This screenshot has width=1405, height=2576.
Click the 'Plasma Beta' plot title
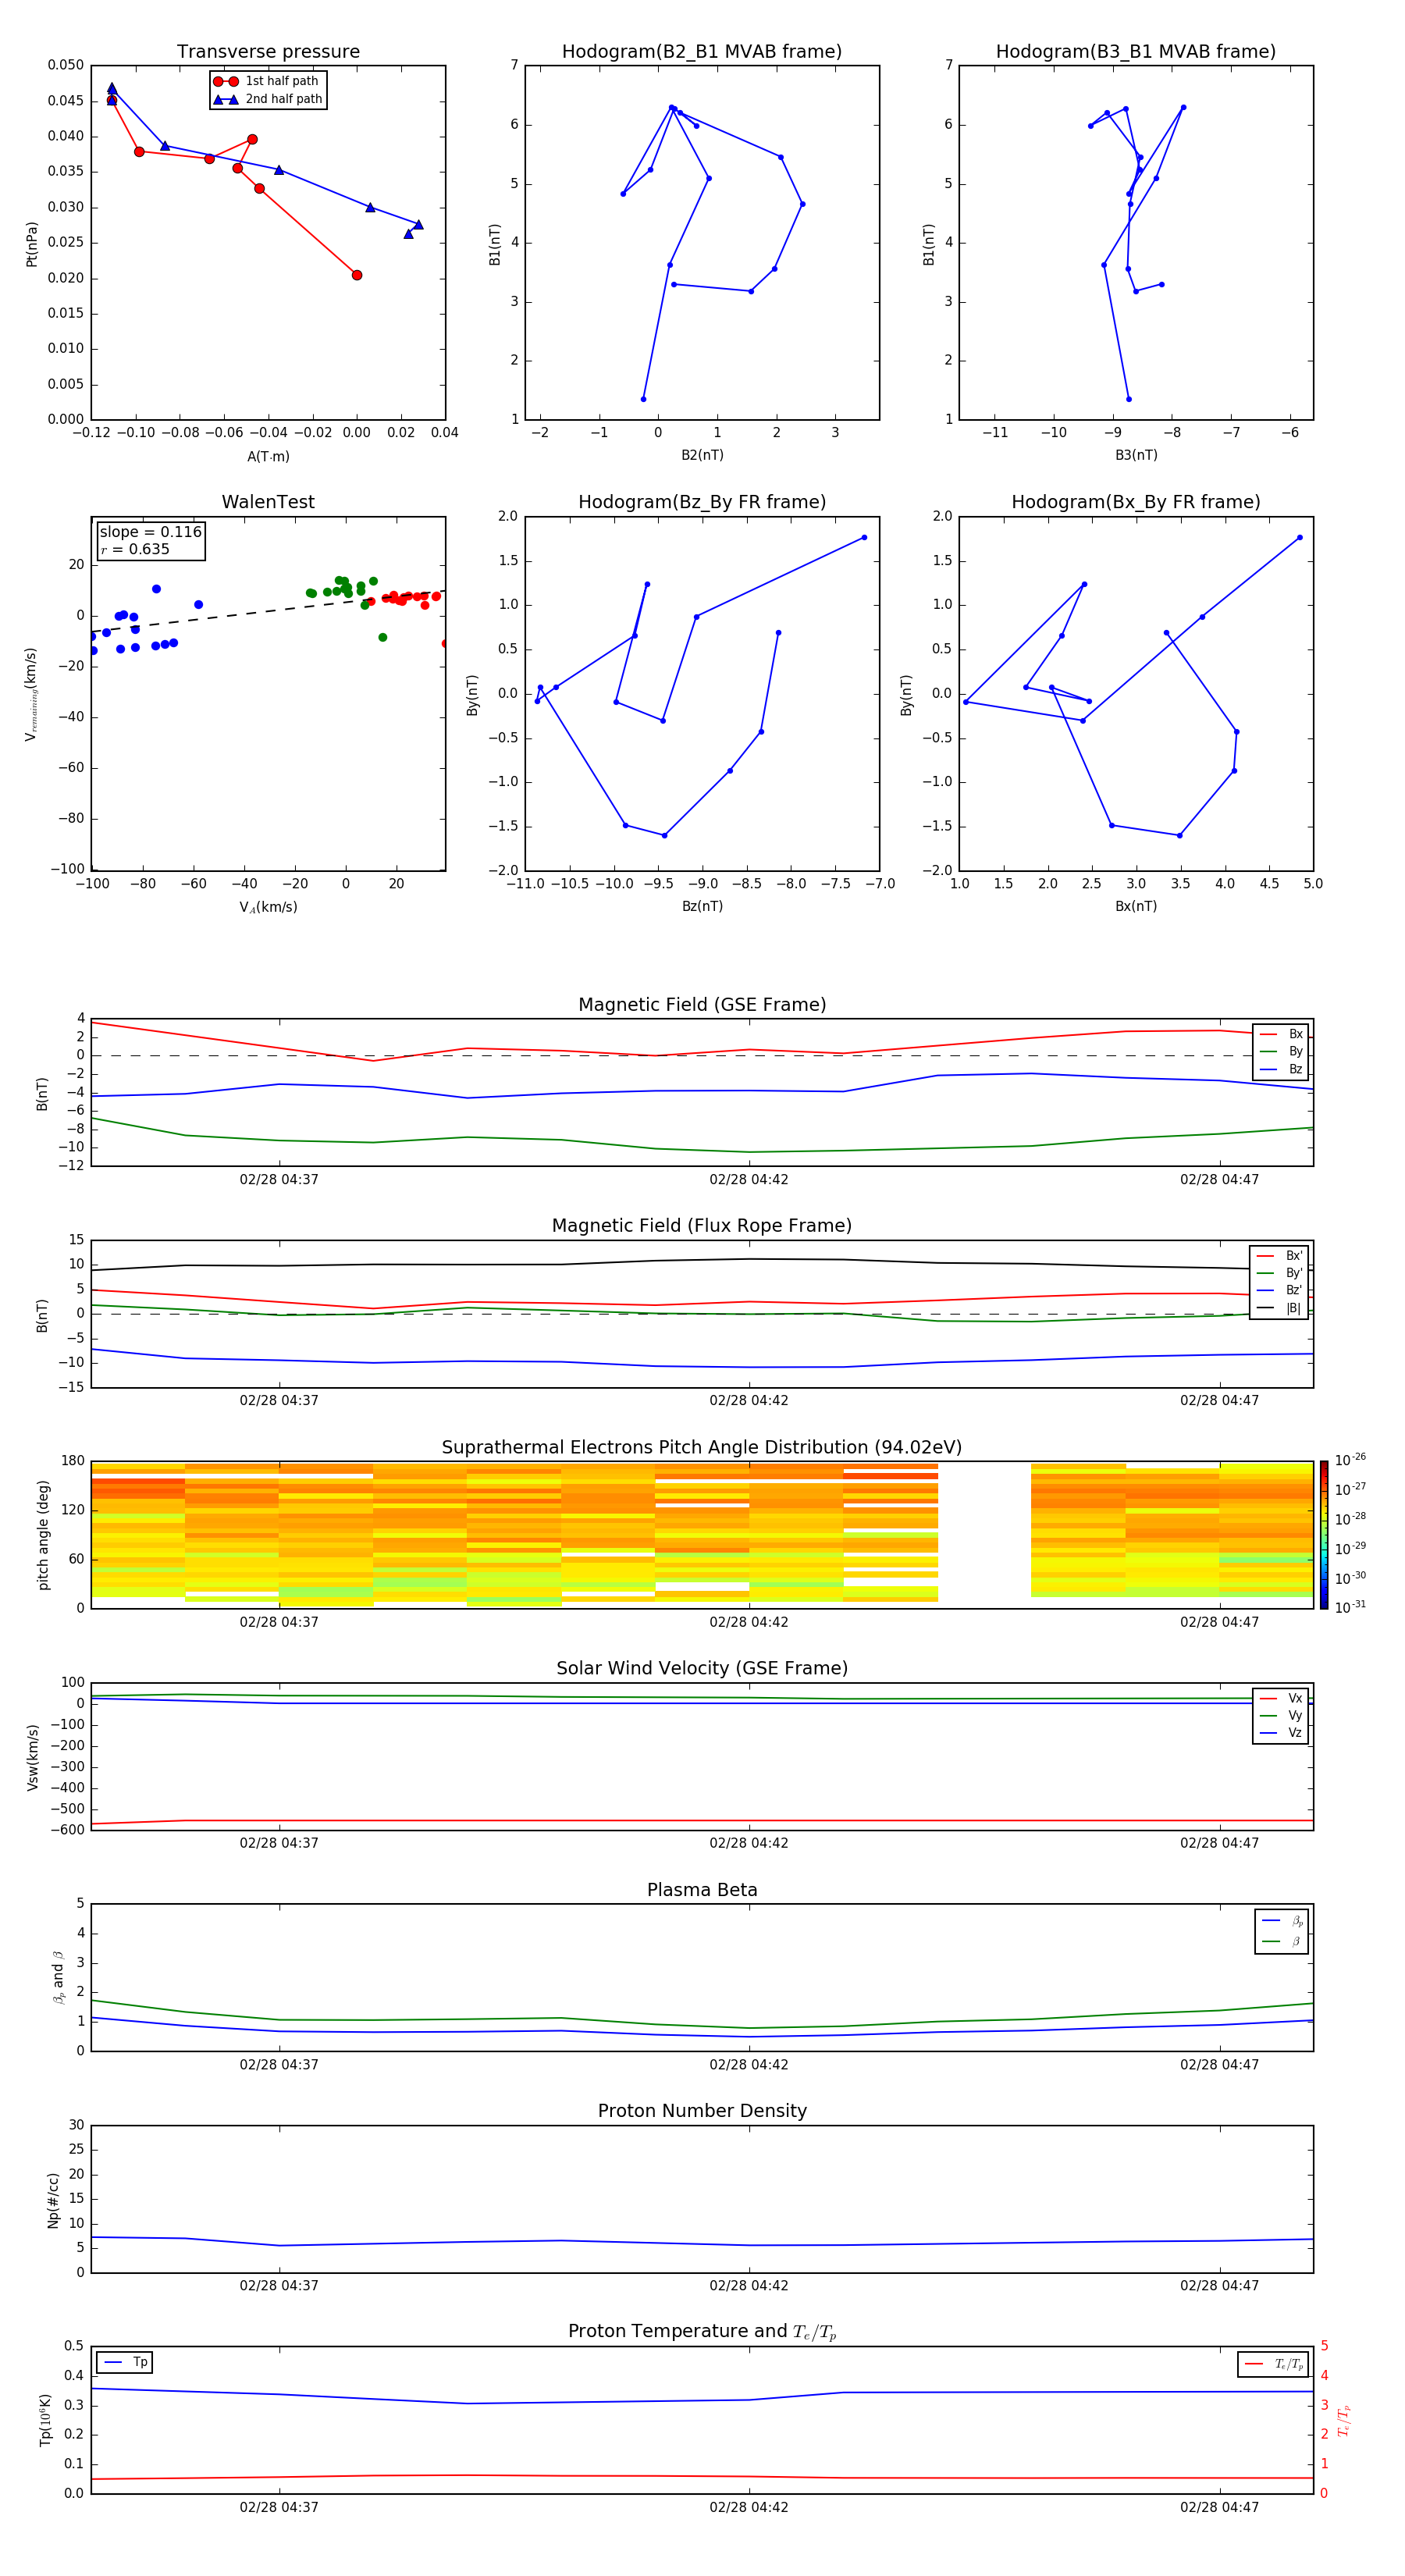coord(702,1890)
